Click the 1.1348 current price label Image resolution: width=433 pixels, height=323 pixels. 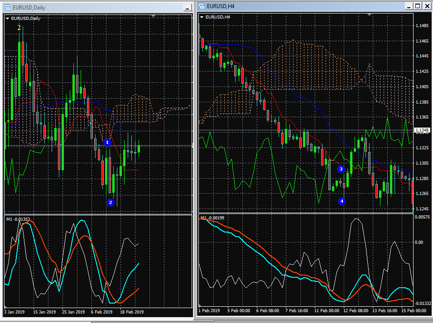point(422,130)
